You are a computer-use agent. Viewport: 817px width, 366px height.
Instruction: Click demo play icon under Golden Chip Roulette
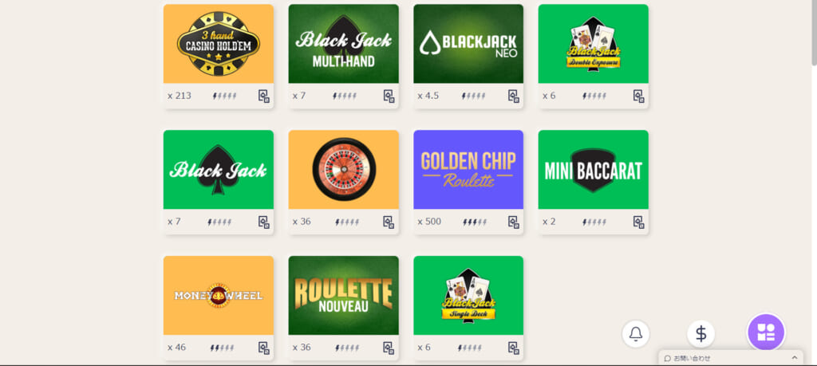pyautogui.click(x=514, y=222)
